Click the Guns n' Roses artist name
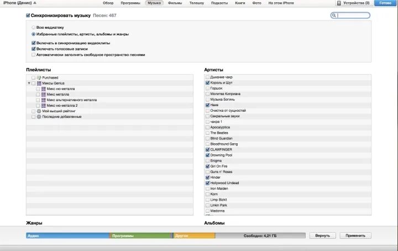The width and height of the screenshot is (398, 251). (221, 172)
